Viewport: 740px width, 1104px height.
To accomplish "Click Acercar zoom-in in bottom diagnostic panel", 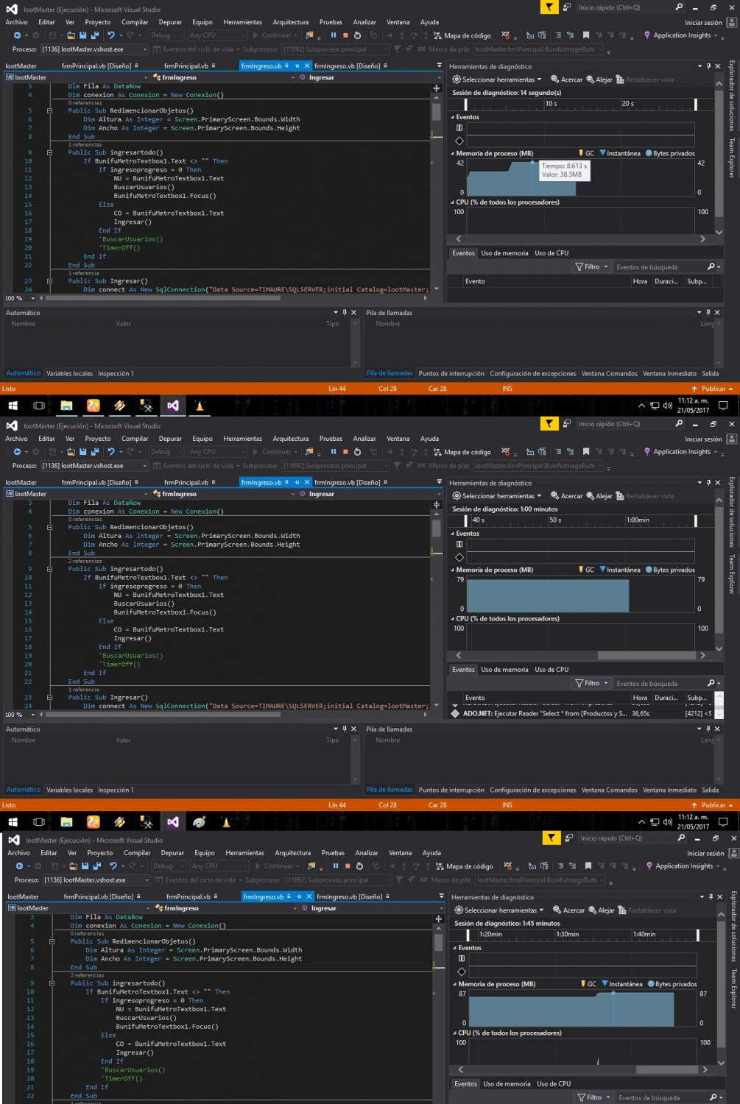I will coord(568,910).
